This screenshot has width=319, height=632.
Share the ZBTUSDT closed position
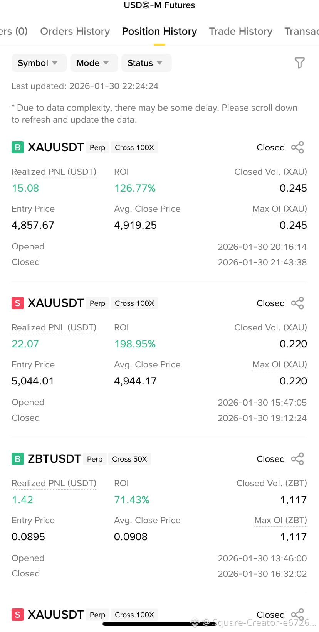coord(297,459)
